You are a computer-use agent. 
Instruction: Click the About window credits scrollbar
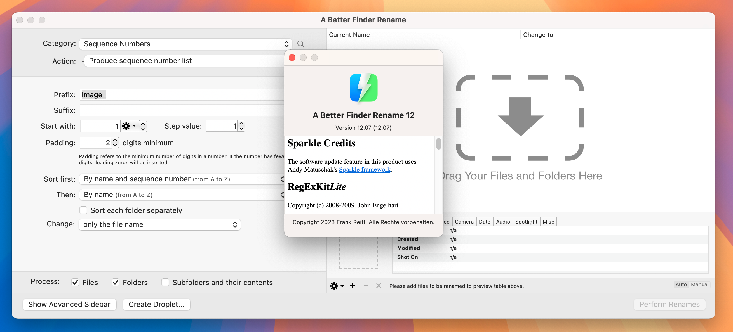438,144
